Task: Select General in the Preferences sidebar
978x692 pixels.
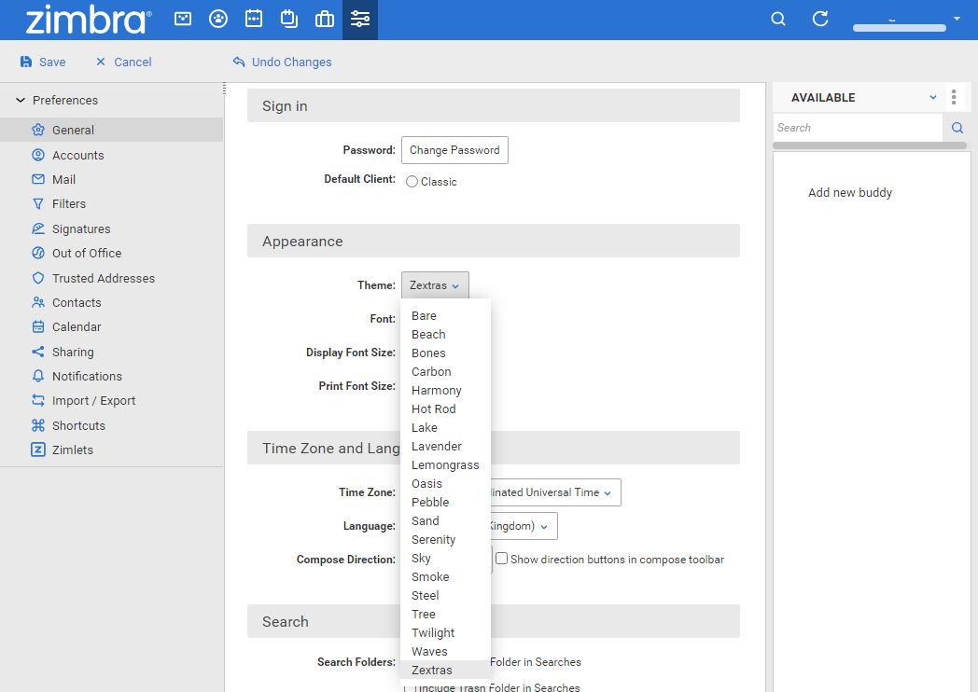Action: [x=112, y=130]
